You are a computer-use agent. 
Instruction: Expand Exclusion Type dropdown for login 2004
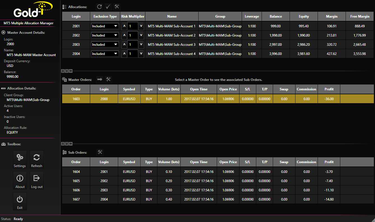105,54
